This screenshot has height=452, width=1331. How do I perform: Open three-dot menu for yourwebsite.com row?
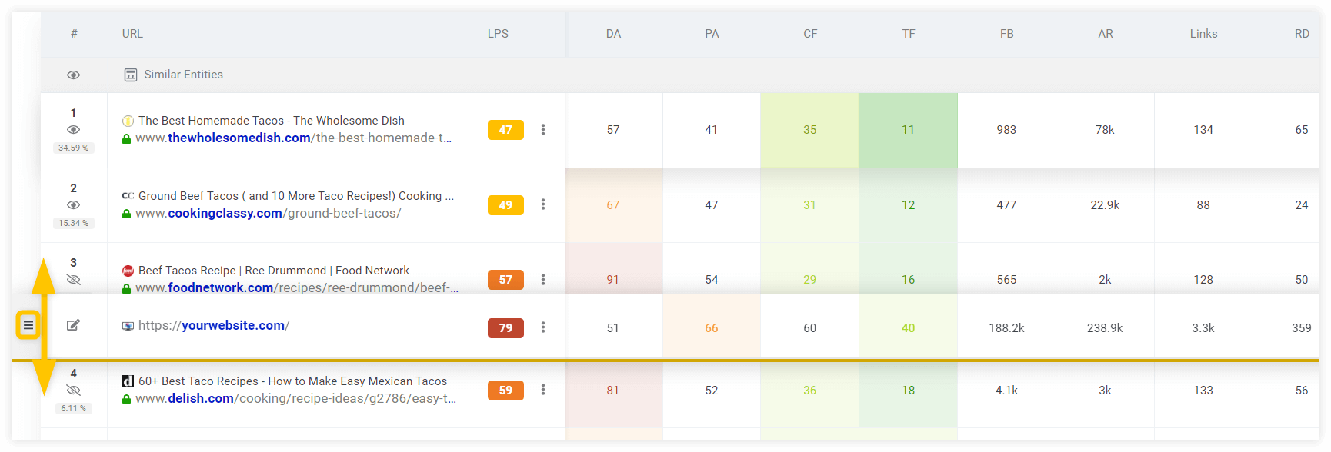tap(543, 327)
